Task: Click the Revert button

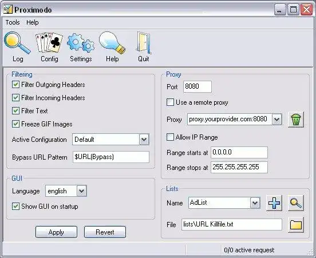Action: [105, 232]
